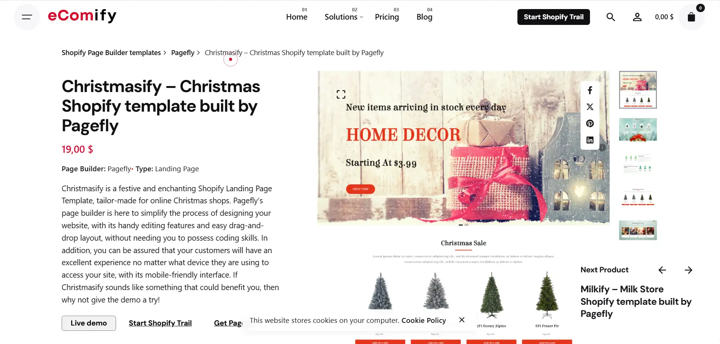Open the shopping bag cart
720x344 pixels.
click(x=691, y=17)
